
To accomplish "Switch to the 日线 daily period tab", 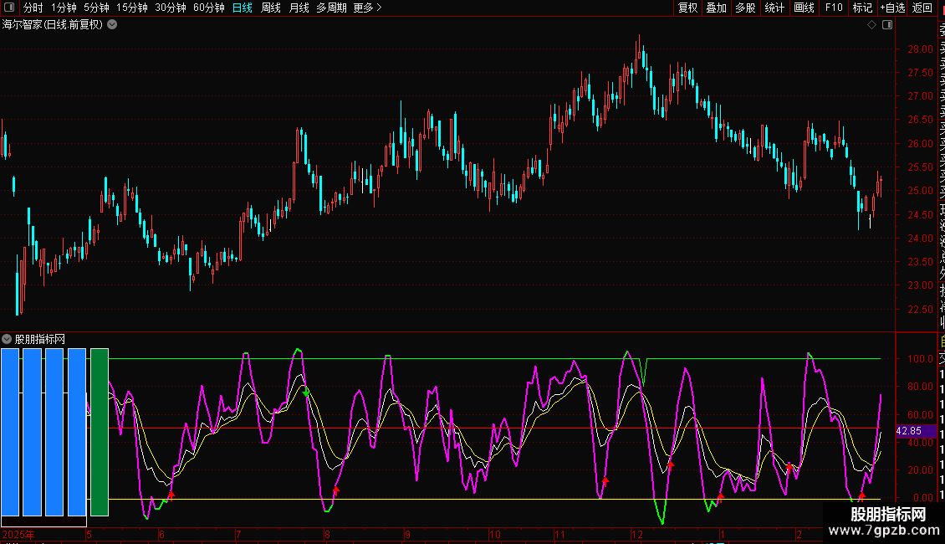I will coord(242,8).
